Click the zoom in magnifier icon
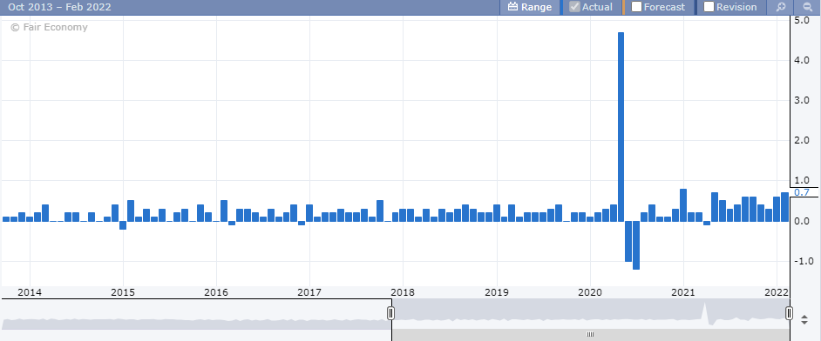Image resolution: width=821 pixels, height=341 pixels. 781,7
